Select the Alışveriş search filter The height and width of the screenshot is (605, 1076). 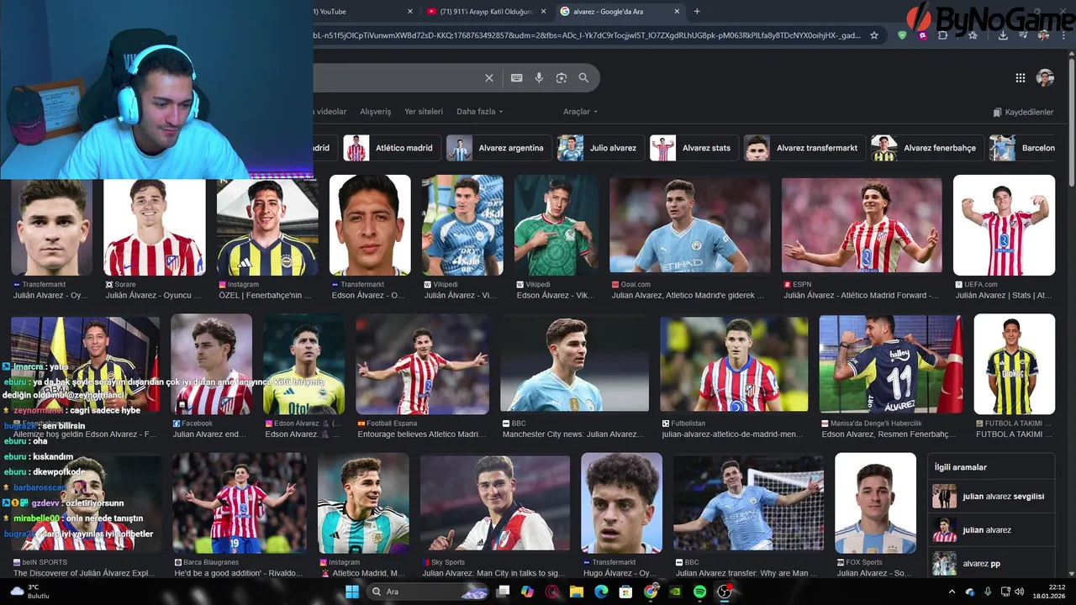click(376, 112)
